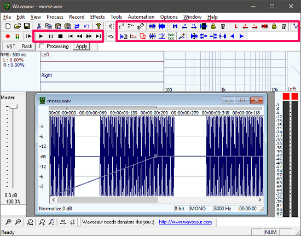
Task: Click the 8 bit status field
Action: [x=181, y=209]
